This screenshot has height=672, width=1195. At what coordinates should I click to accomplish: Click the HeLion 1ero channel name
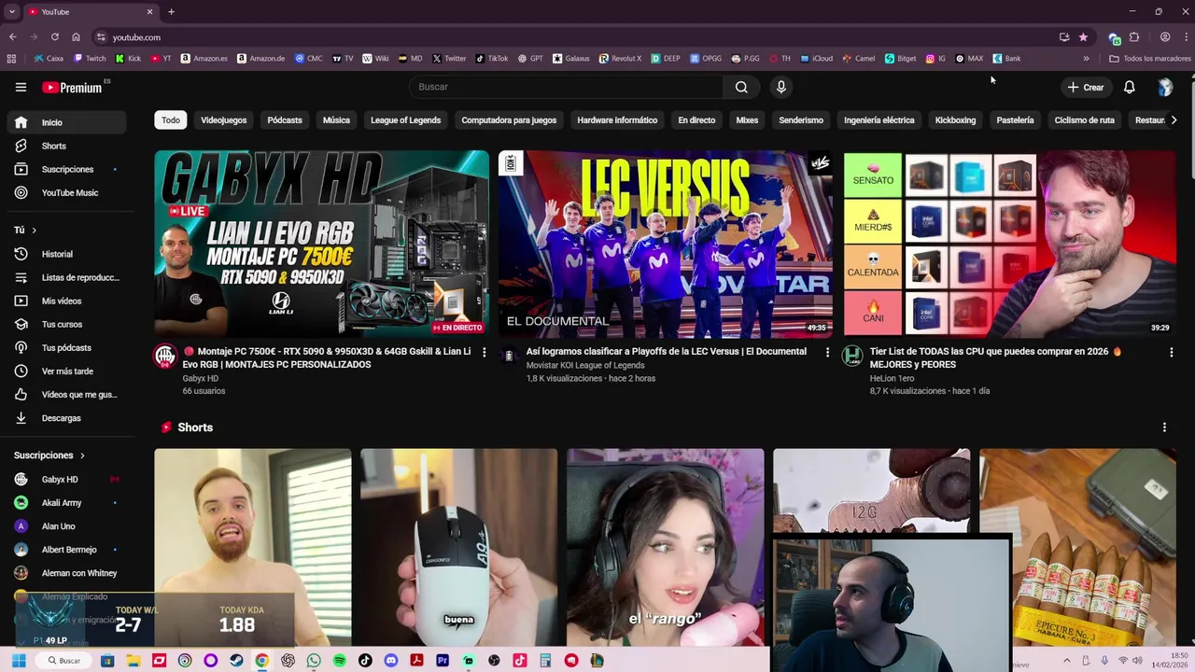click(x=892, y=378)
